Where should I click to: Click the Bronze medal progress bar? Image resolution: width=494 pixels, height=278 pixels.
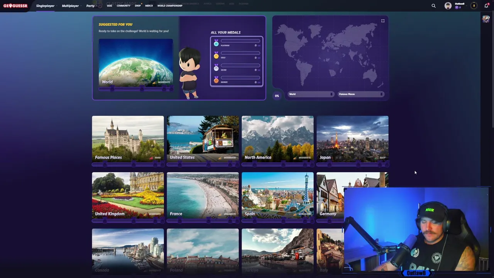tap(240, 78)
